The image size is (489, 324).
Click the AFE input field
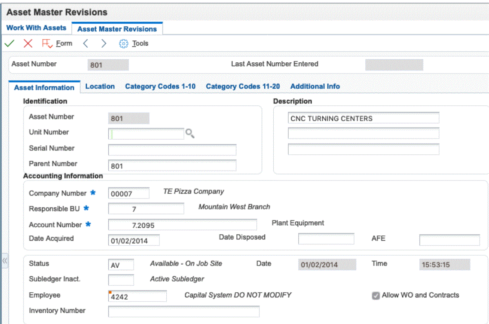449,240
